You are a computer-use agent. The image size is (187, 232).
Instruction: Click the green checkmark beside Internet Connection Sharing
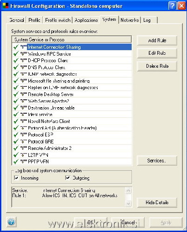point(15,47)
